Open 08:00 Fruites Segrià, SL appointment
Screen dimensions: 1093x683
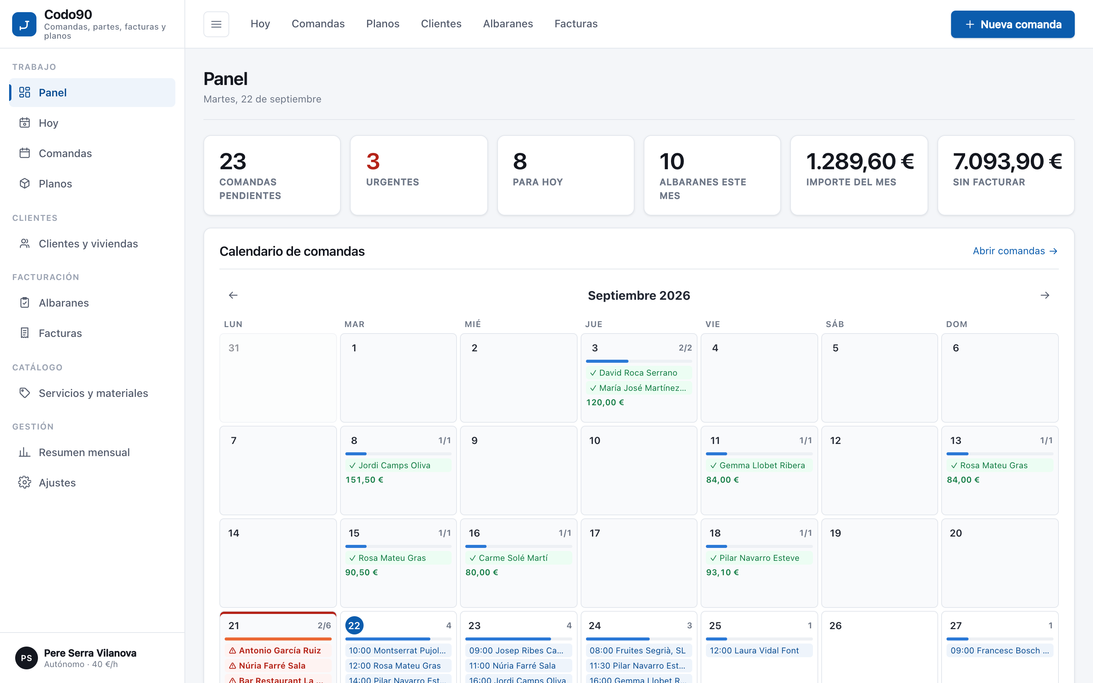point(639,650)
